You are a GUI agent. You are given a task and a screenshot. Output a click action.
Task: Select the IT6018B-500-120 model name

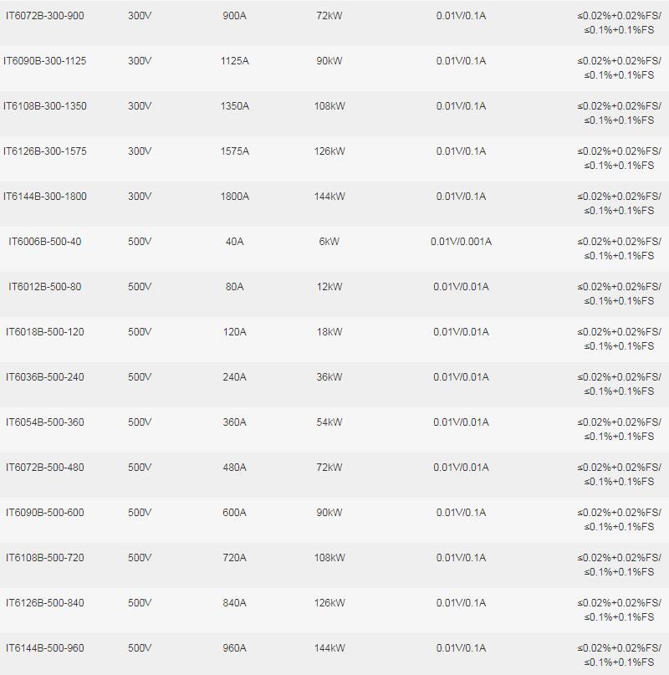point(45,332)
